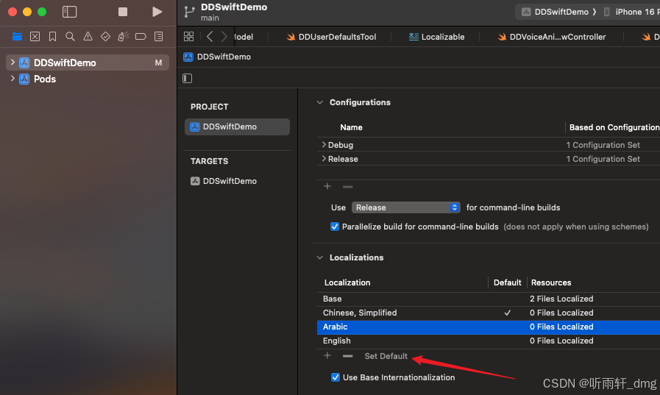Open the Test navigator diamond icon

105,37
